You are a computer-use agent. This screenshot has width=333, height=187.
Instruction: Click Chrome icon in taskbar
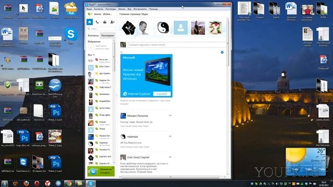coord(69,183)
